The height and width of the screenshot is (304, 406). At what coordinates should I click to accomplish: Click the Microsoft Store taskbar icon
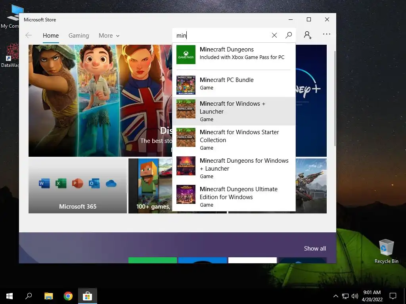[x=88, y=296]
